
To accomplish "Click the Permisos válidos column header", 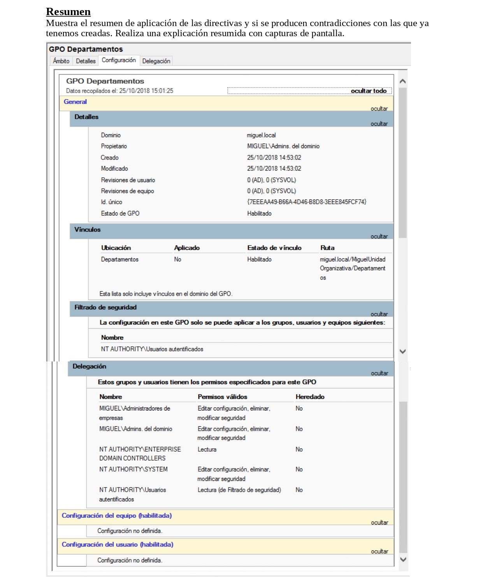I will coord(222,397).
